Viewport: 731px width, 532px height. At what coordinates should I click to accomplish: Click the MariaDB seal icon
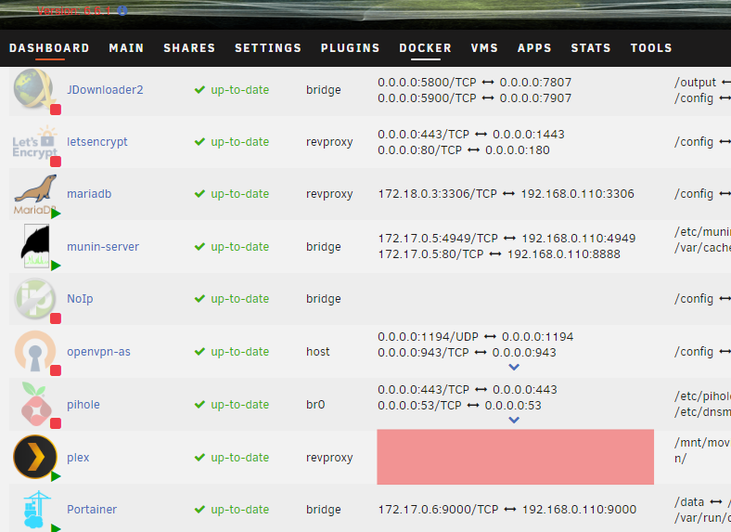35,194
